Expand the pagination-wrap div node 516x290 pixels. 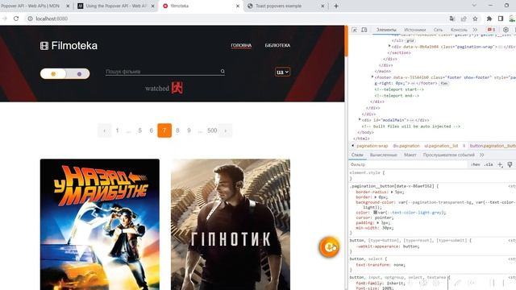coord(390,47)
